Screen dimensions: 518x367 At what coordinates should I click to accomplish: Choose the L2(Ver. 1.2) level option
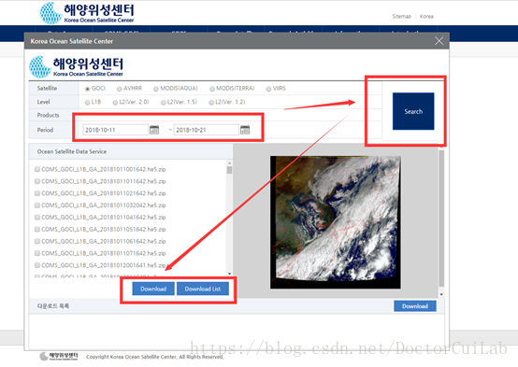coord(211,103)
